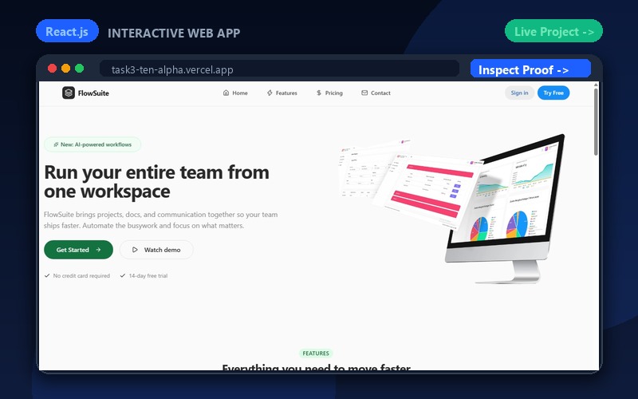
Task: Click the INTERACTIVE WEB APP heading text
Action: pyautogui.click(x=174, y=33)
